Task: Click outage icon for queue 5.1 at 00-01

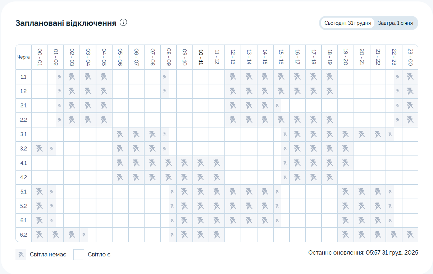Action: [x=40, y=192]
